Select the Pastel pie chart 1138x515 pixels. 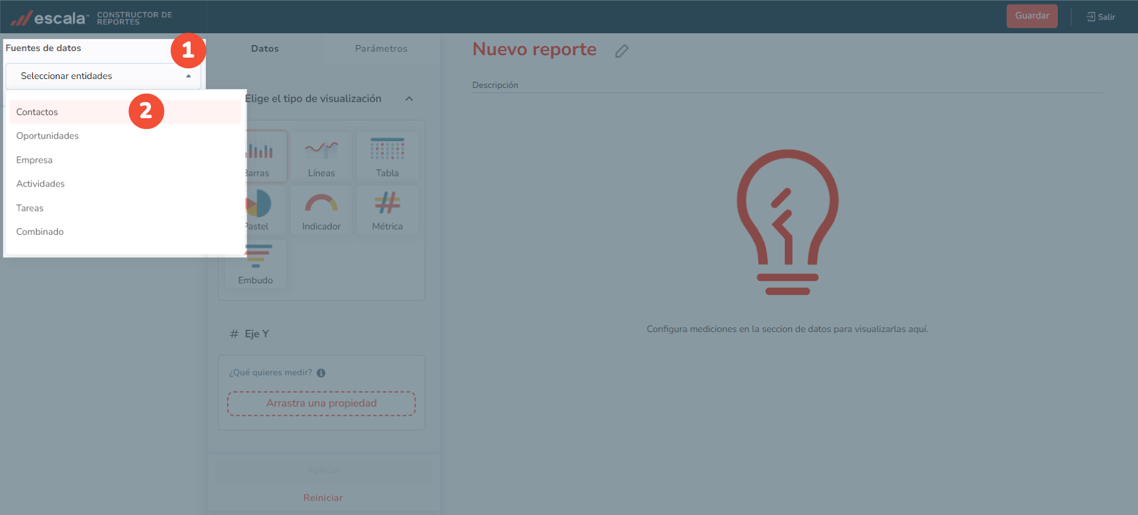coord(266,210)
